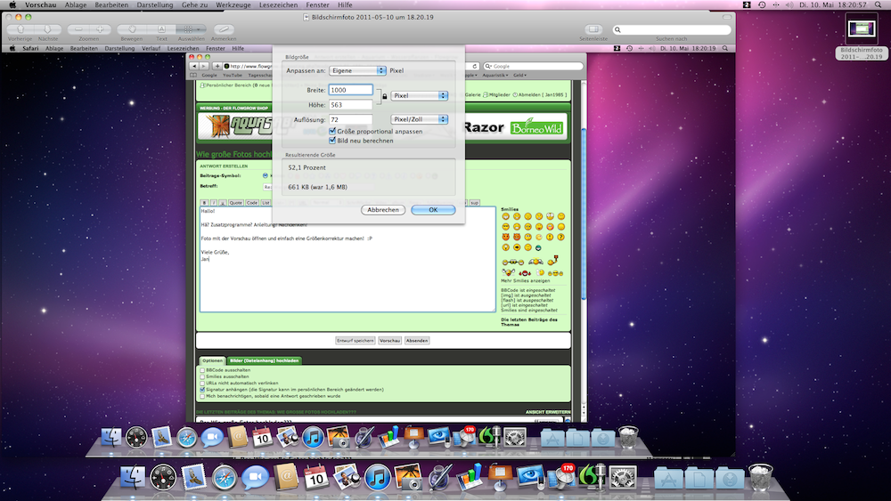Viewport: 891px width, 501px height.
Task: Open the Trash in bottom dock
Action: (x=761, y=477)
